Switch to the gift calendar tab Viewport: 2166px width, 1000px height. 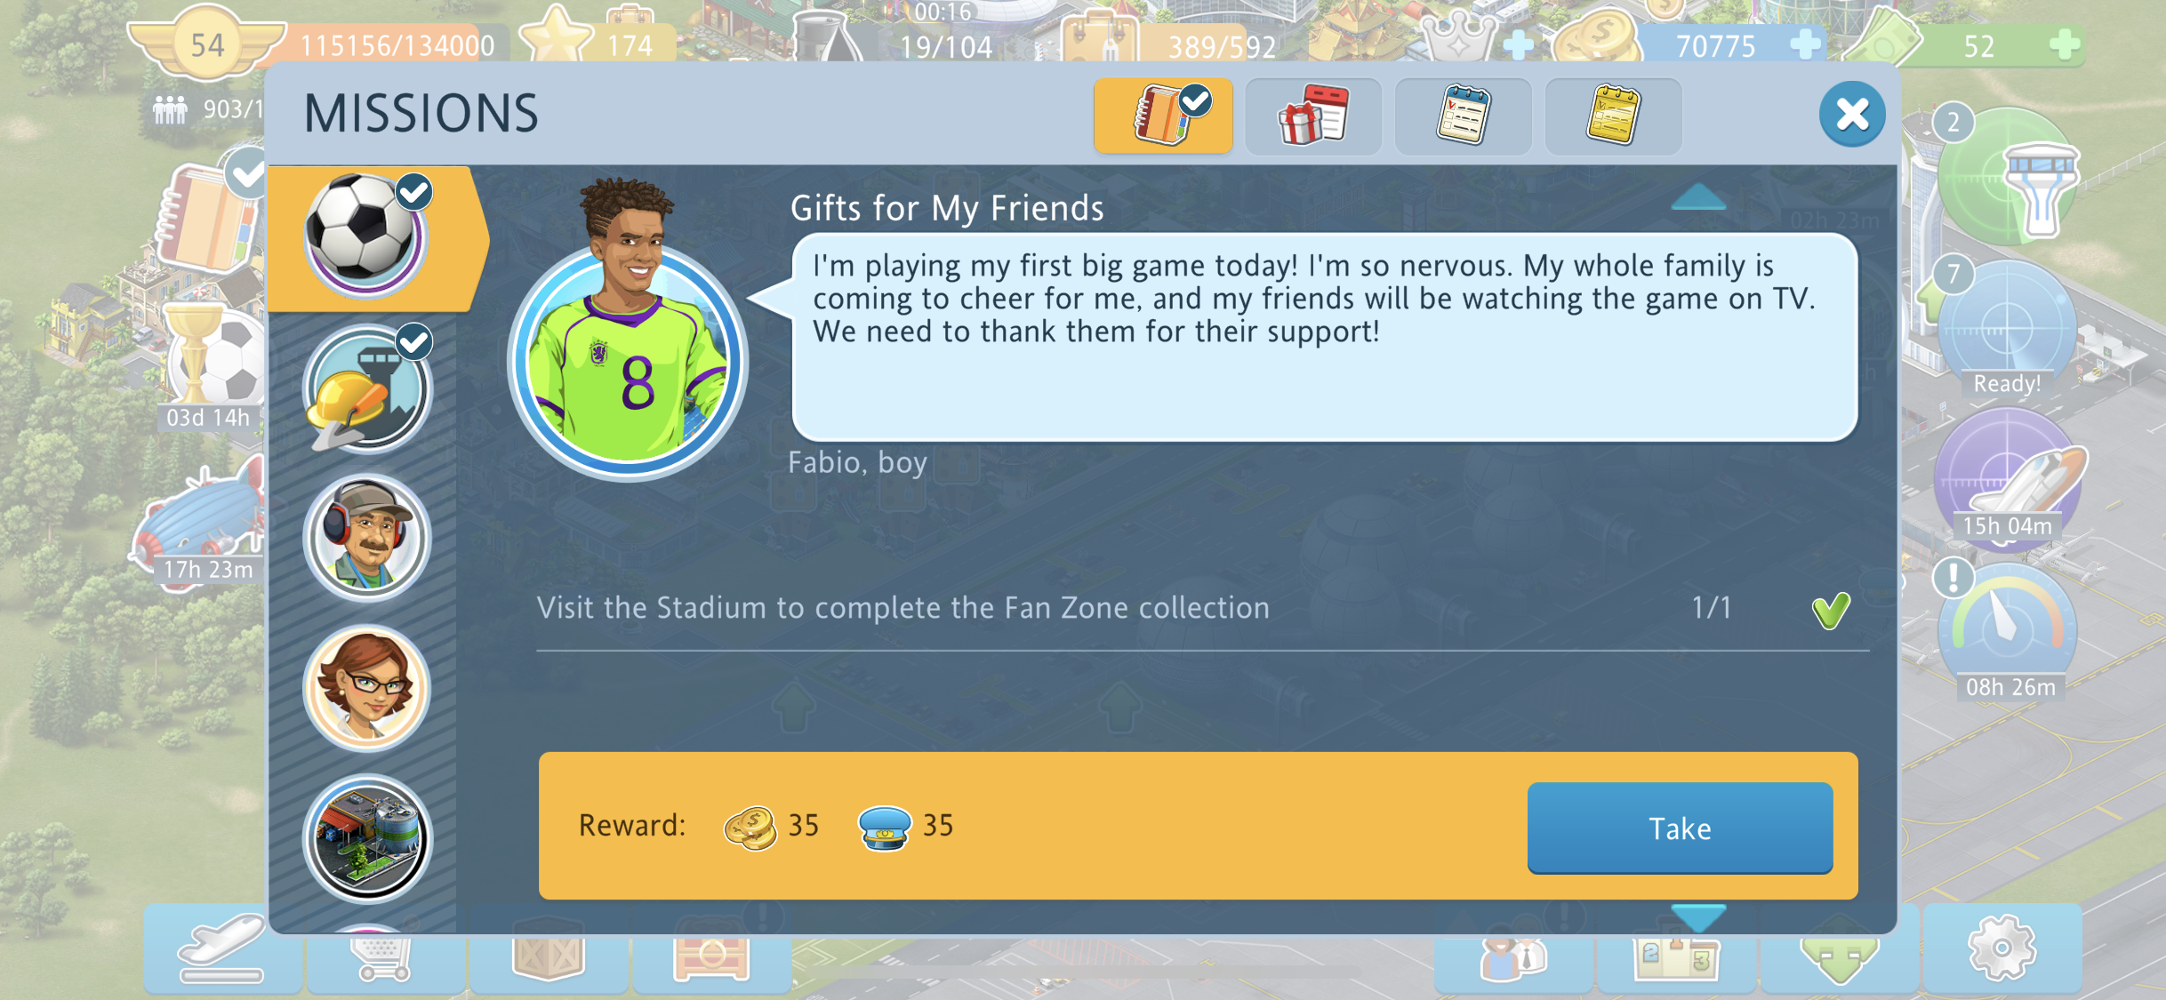pyautogui.click(x=1313, y=116)
